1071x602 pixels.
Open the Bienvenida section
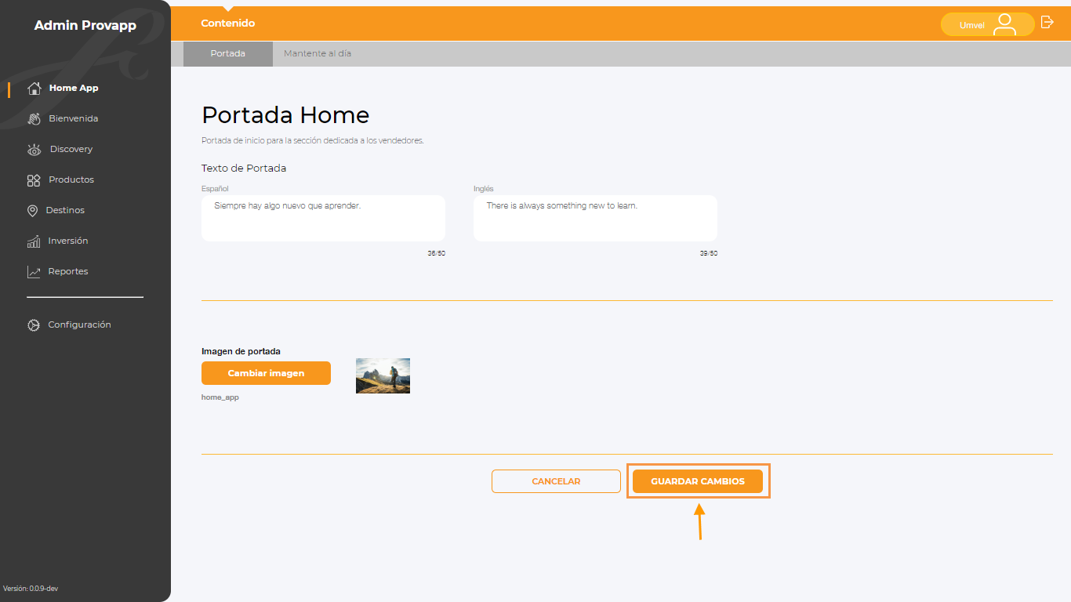[x=73, y=118]
